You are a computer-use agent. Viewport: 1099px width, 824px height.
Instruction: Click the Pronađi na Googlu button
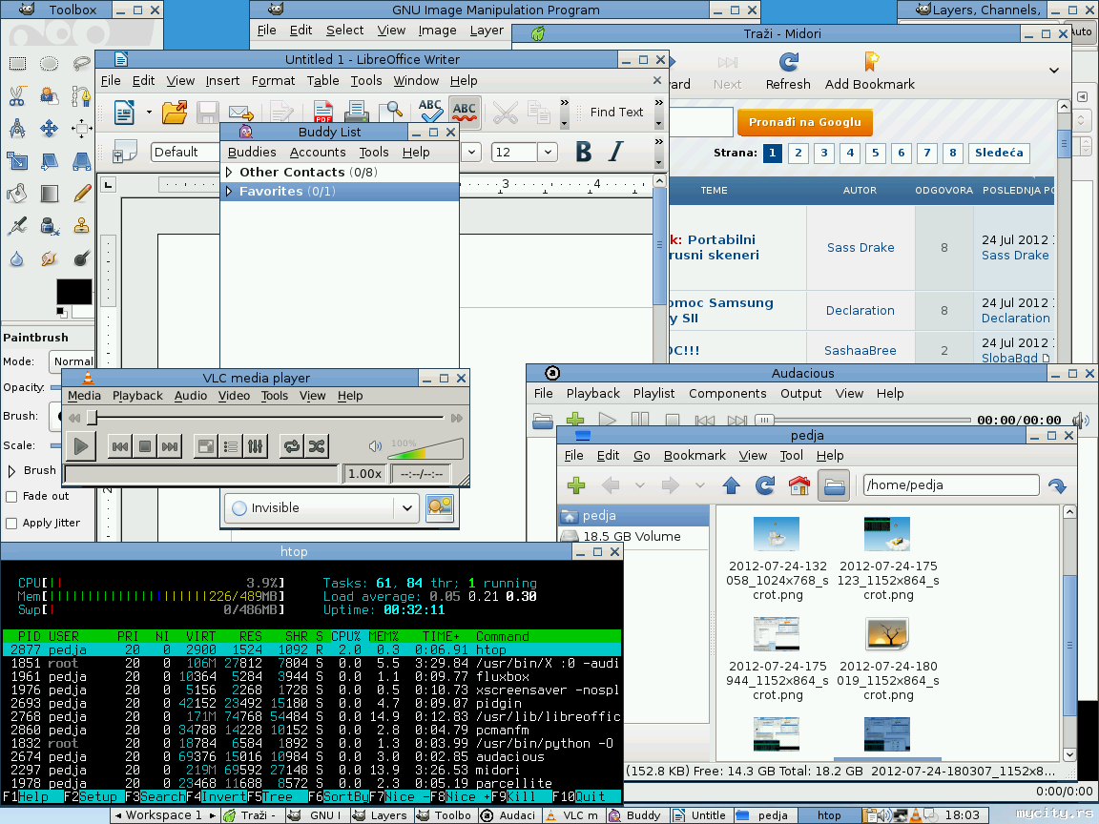[x=804, y=122]
